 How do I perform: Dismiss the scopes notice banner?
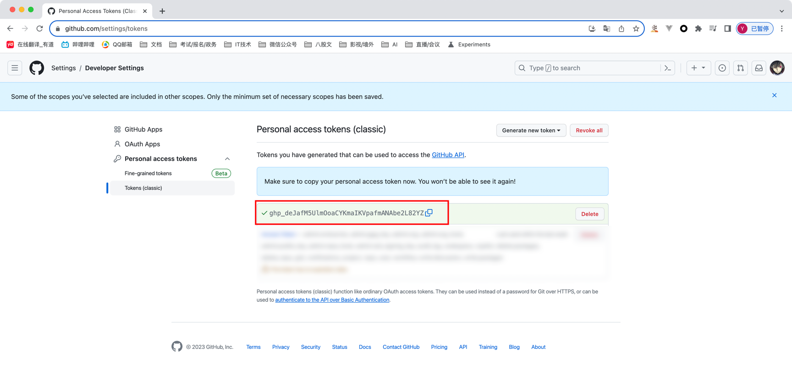[774, 95]
